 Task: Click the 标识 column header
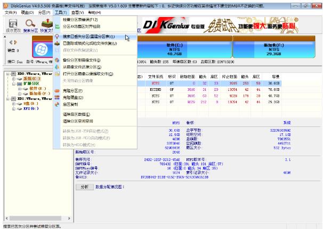[x=172, y=77]
